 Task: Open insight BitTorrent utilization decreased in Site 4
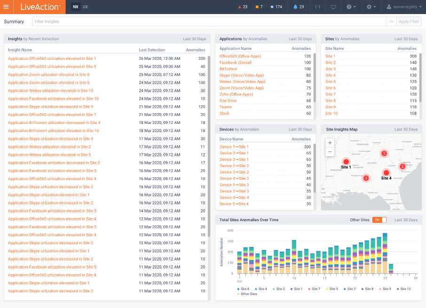(x=54, y=123)
